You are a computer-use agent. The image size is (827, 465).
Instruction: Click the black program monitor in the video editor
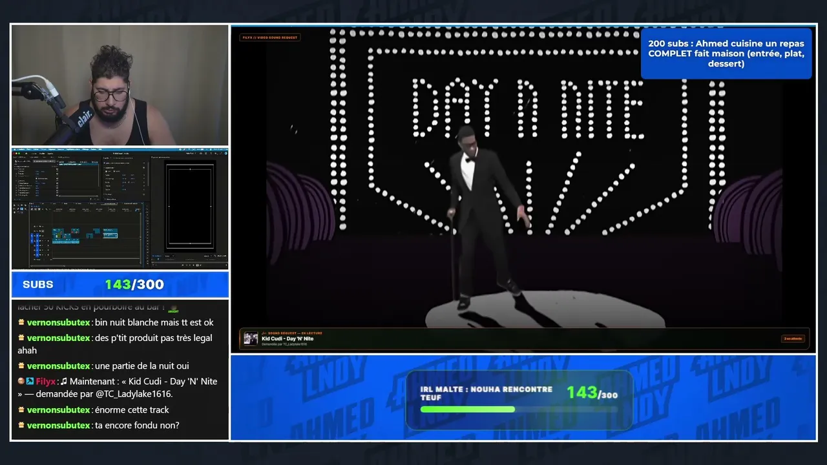click(x=190, y=206)
